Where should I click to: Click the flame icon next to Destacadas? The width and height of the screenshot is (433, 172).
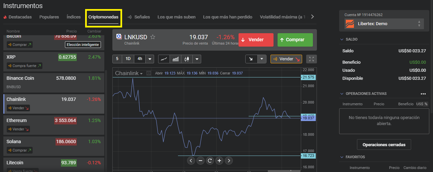coord(5,17)
